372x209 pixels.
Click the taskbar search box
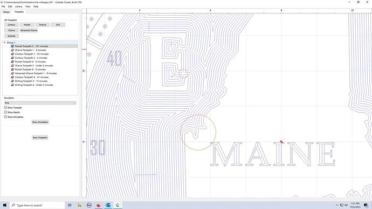click(x=38, y=205)
